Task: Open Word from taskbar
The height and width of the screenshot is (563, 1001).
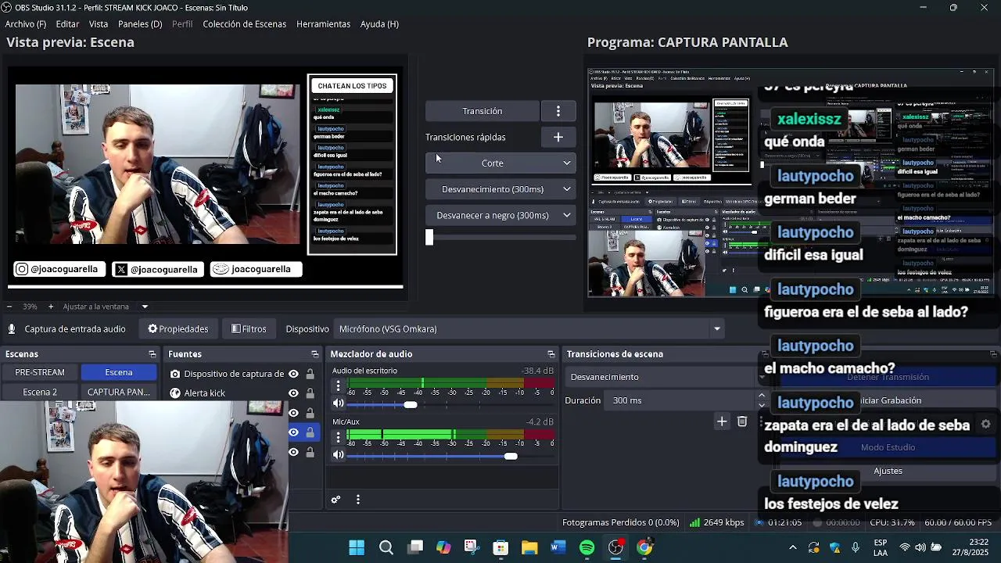Action: tap(558, 547)
